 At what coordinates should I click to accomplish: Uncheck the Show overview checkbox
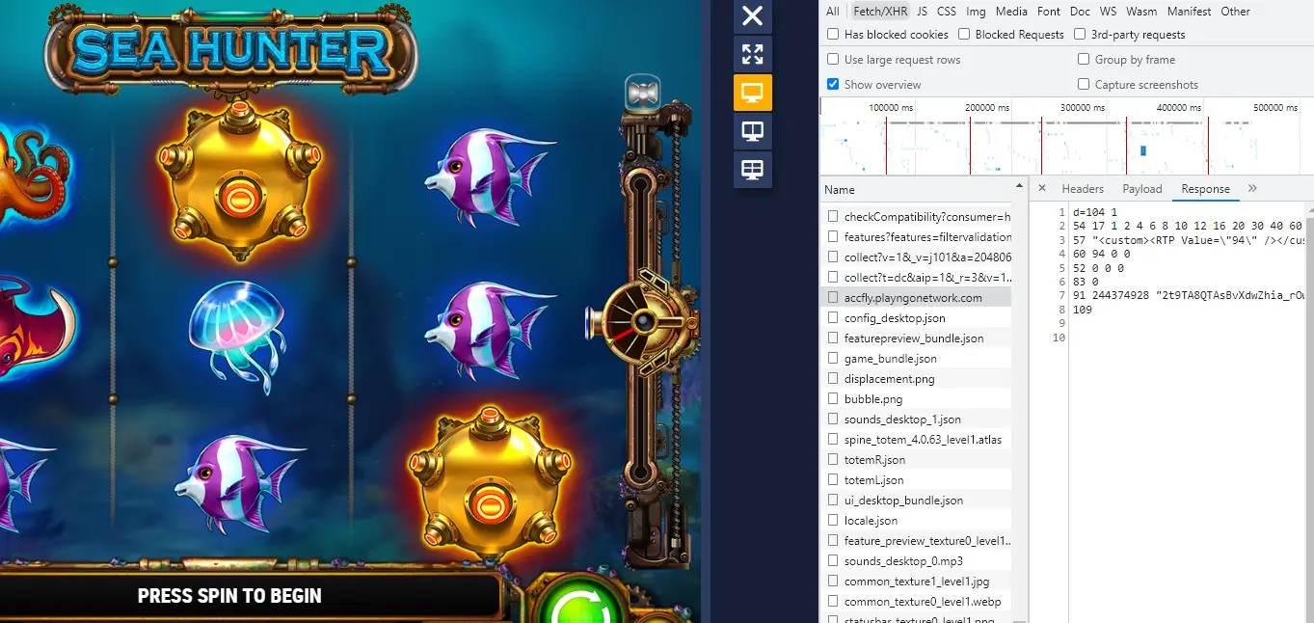click(833, 85)
